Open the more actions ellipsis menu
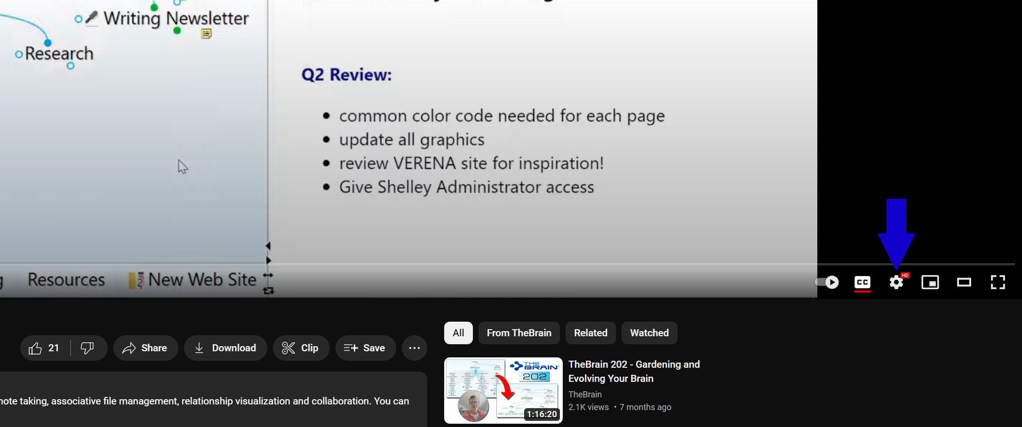 [415, 348]
